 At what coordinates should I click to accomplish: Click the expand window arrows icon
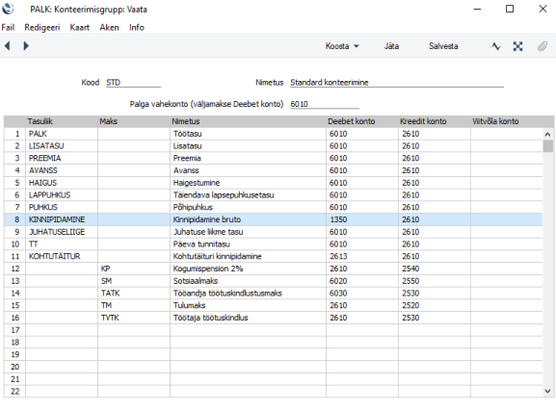(517, 46)
